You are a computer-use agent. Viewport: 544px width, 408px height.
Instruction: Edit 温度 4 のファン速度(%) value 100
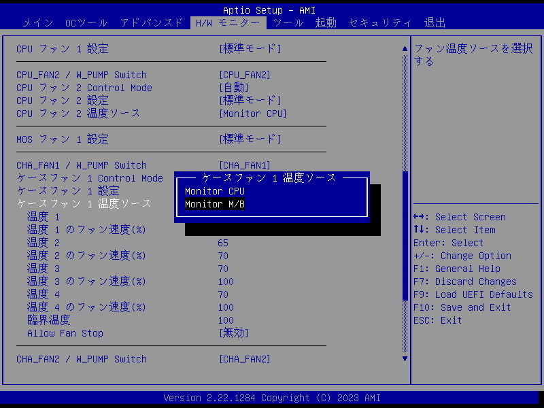[x=226, y=307]
